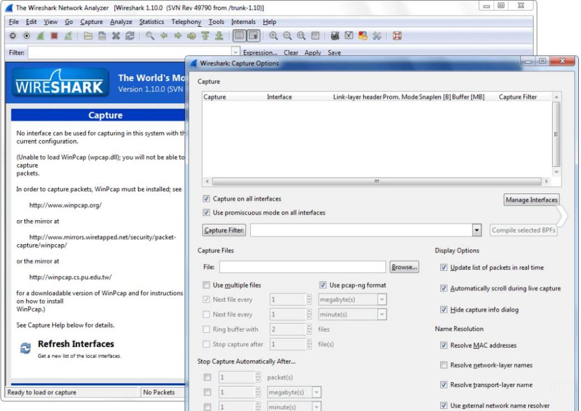
Task: Open the File menu
Action: (x=14, y=22)
